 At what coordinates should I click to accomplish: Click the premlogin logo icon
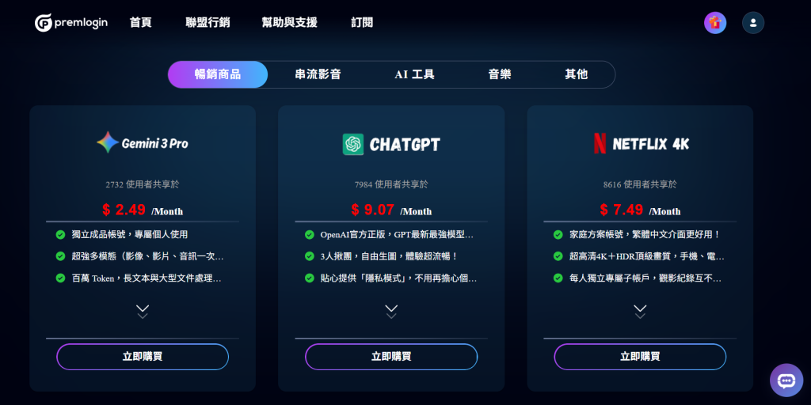pyautogui.click(x=44, y=23)
